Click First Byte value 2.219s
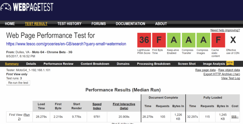Image resolution: width=243 pixels, height=124 pixels. point(58,117)
